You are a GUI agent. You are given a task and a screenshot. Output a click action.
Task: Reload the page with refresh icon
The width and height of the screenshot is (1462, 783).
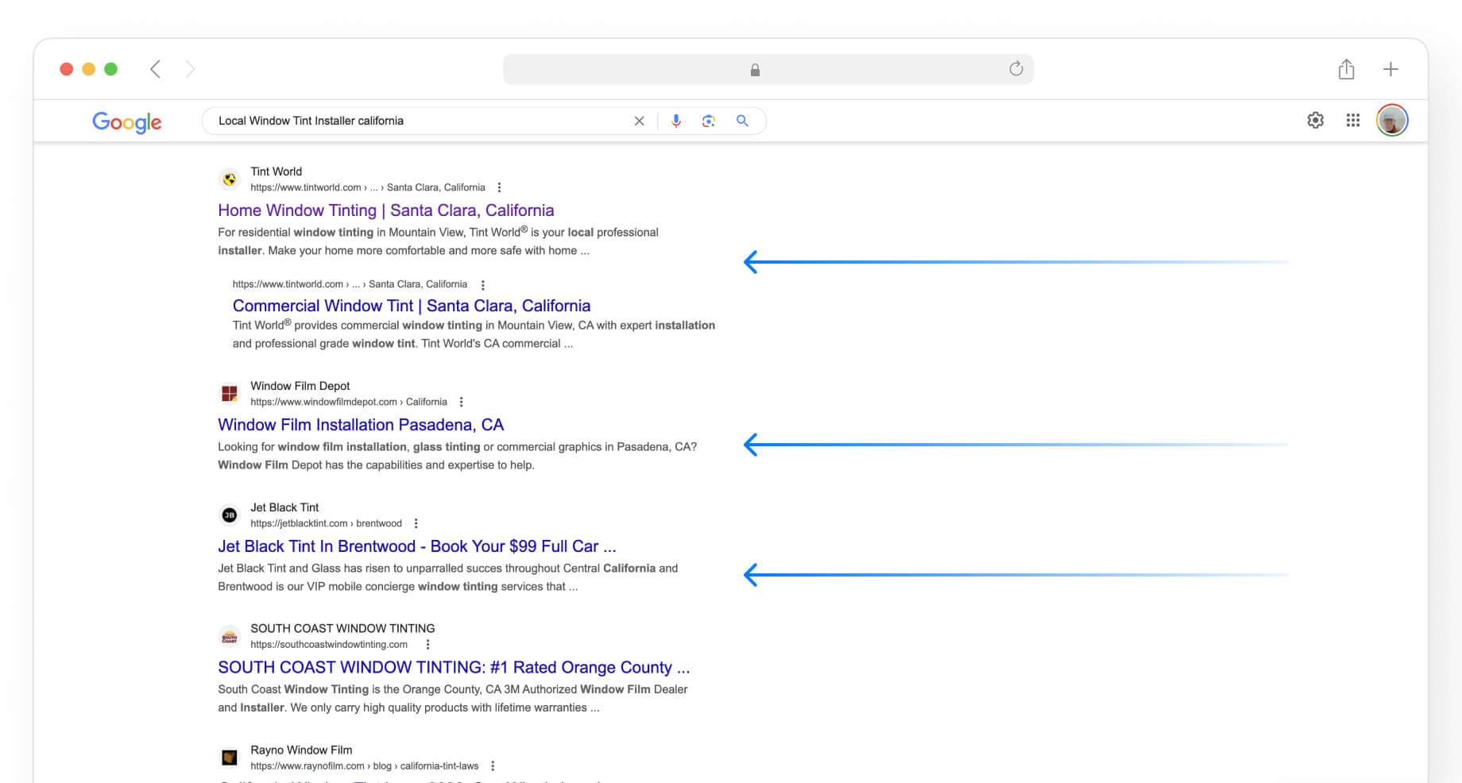pos(1015,69)
